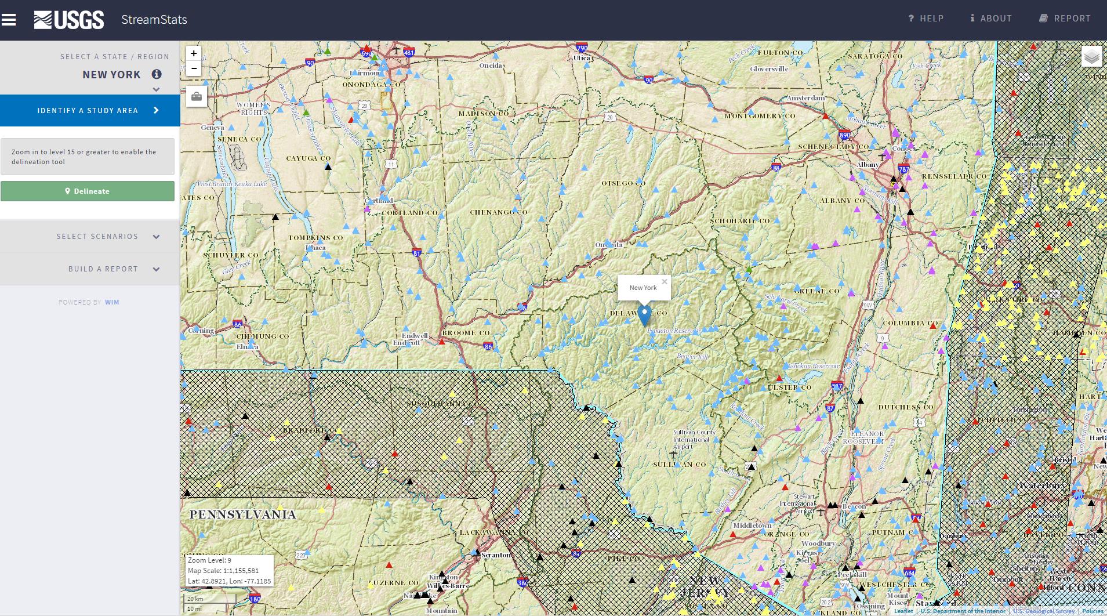The image size is (1107, 616).
Task: Open the Policies link on map footer
Action: click(x=1093, y=611)
